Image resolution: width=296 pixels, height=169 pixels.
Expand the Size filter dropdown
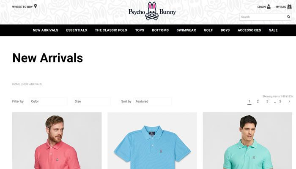[x=92, y=101]
